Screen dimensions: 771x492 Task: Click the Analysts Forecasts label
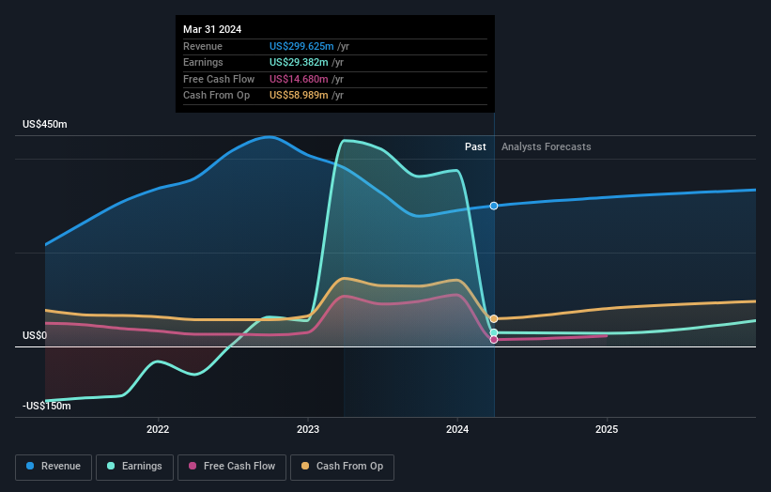(547, 147)
